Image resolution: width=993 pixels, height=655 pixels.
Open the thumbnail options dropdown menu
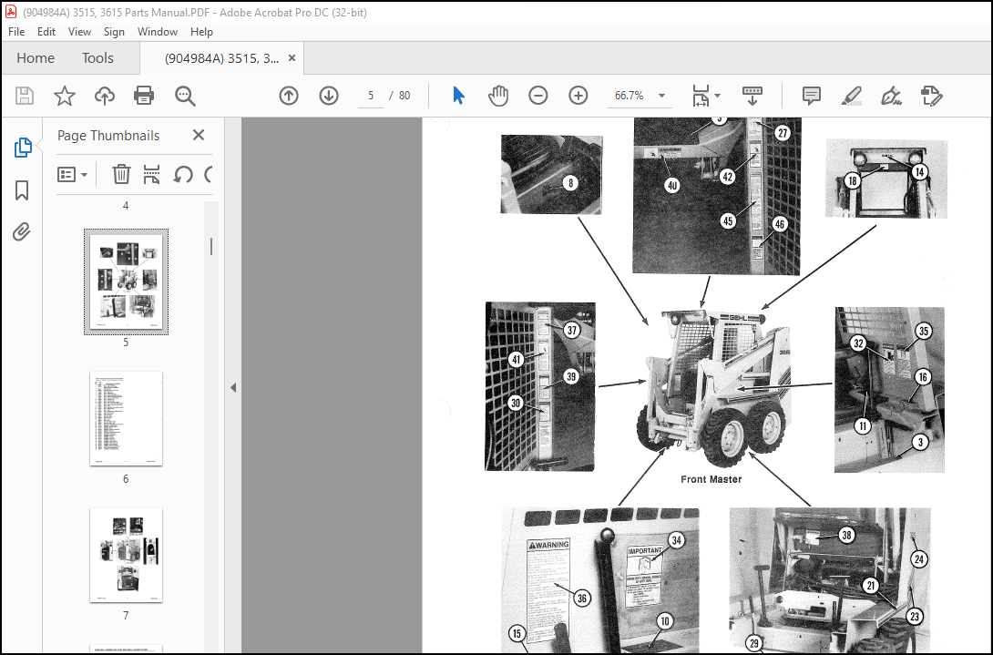pyautogui.click(x=72, y=174)
